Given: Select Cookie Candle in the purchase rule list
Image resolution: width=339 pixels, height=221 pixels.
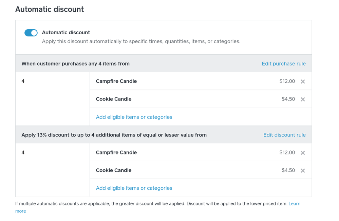Looking at the screenshot, I should tap(113, 99).
